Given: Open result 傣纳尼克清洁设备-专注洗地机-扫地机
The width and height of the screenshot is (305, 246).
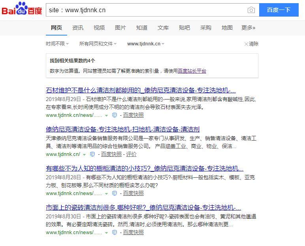Looking at the screenshot, I should click(x=123, y=130).
